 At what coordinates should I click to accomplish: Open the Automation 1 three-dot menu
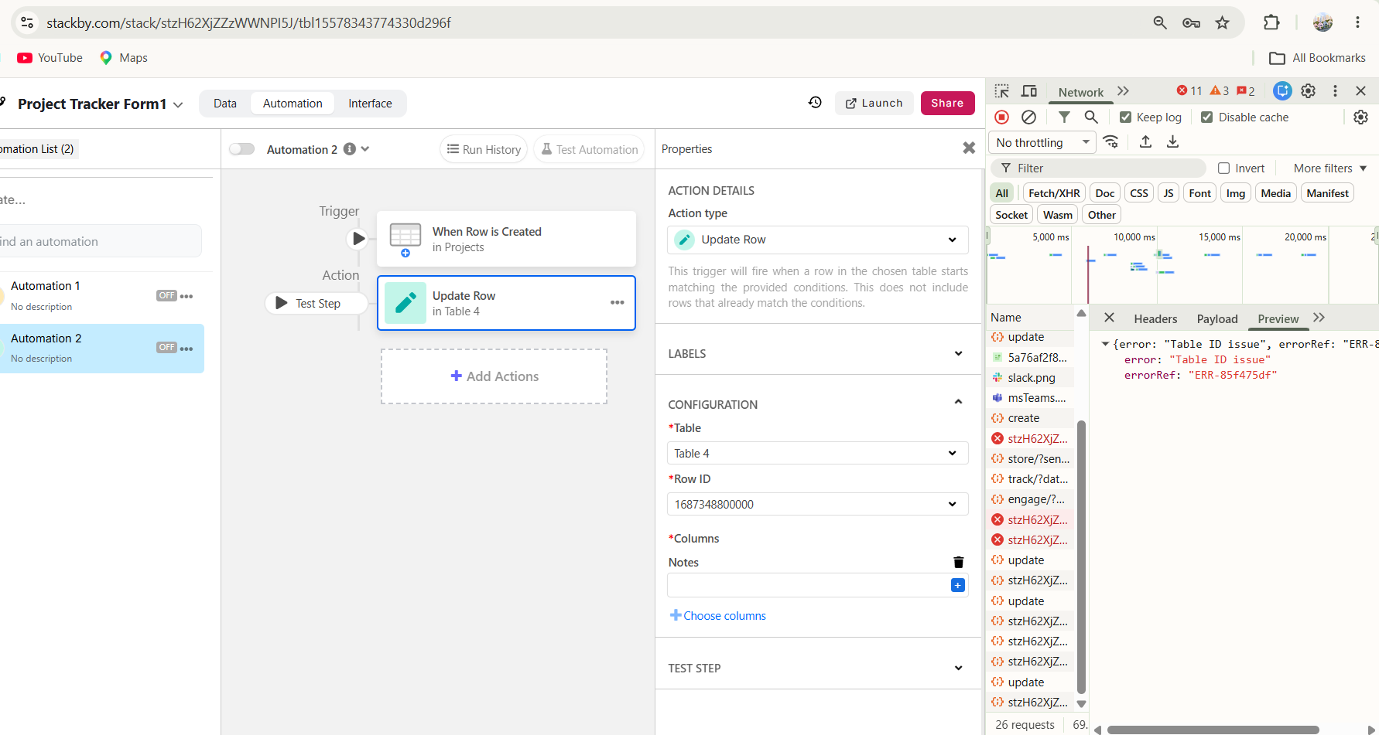coord(186,296)
